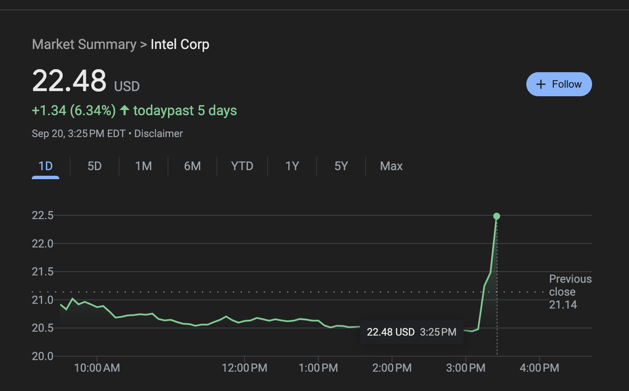The height and width of the screenshot is (391, 629).
Task: Open the 6M time range
Action: 192,166
